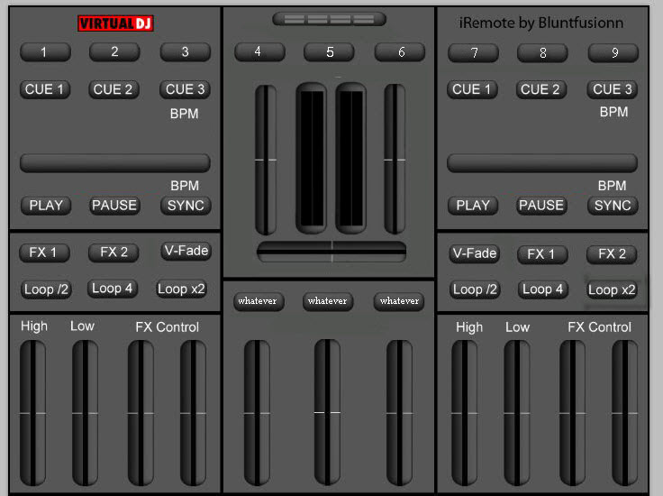The image size is (663, 496).
Task: Trigger CUE 1 on the right deck
Action: [x=472, y=89]
